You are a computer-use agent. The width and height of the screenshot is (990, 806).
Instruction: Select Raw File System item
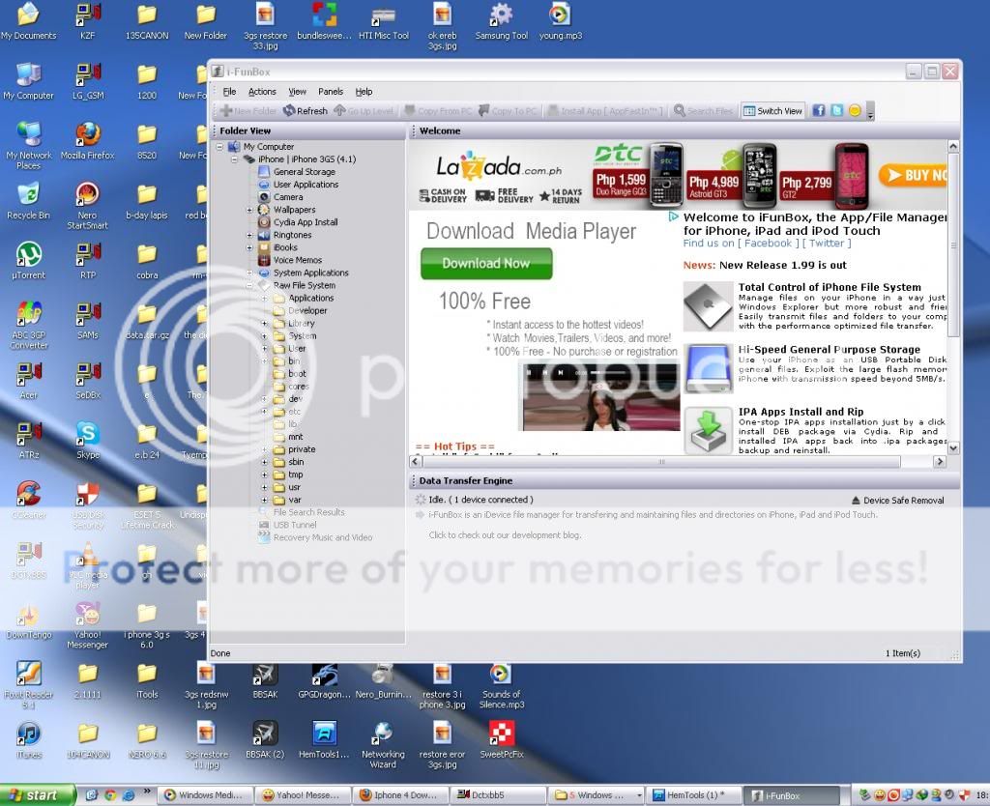(x=305, y=285)
